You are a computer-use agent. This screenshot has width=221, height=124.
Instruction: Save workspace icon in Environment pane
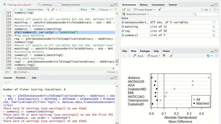click(128, 10)
